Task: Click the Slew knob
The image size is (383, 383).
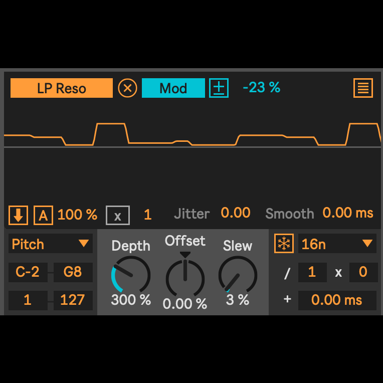Action: [238, 275]
